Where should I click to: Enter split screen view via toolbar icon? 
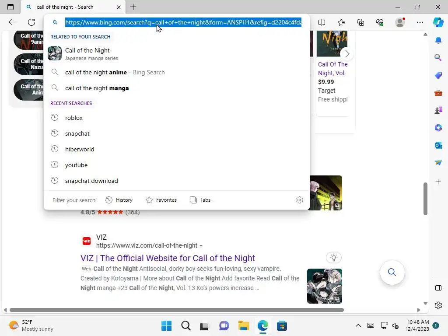coord(322,22)
